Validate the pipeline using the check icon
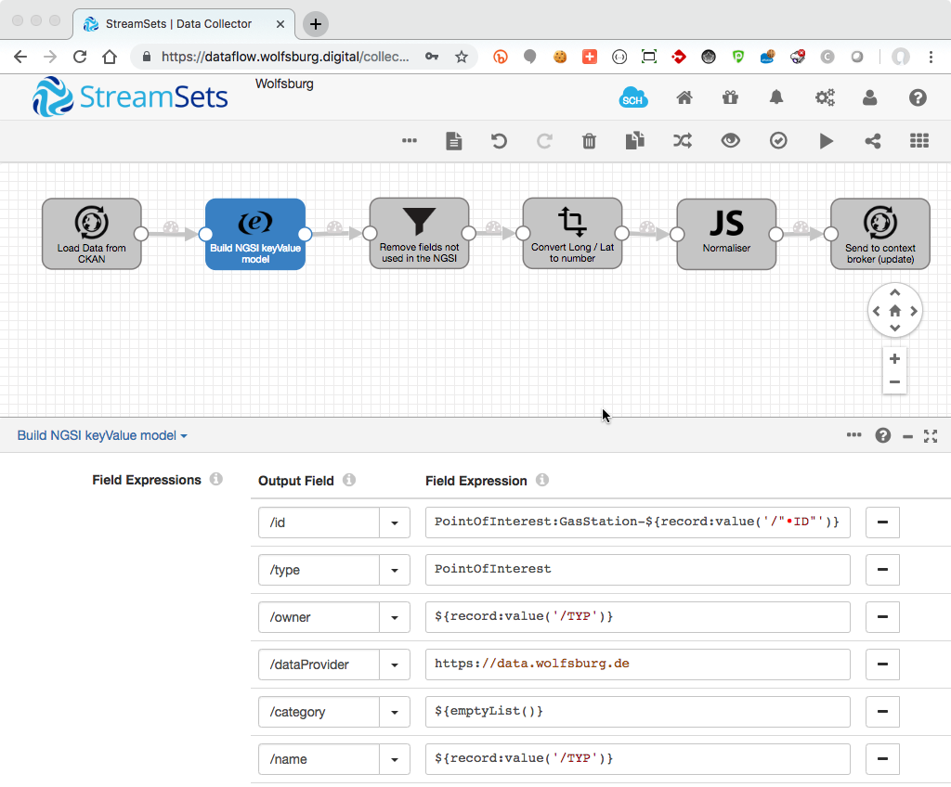 point(778,141)
